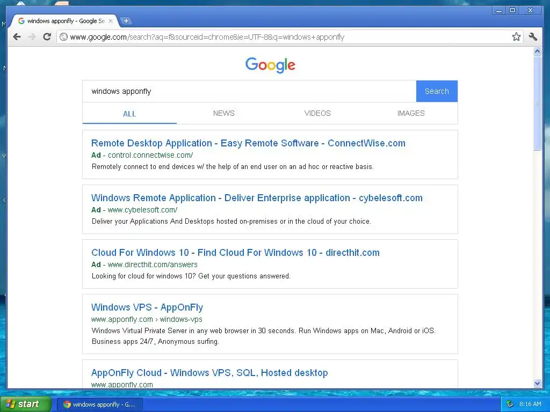The height and width of the screenshot is (412, 550).
Task: Click the Google logo
Action: [270, 65]
